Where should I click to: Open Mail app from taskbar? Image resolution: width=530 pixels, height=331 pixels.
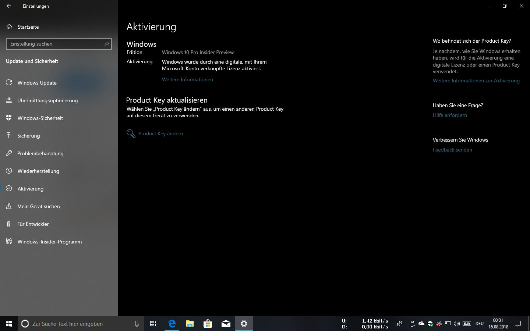[226, 324]
